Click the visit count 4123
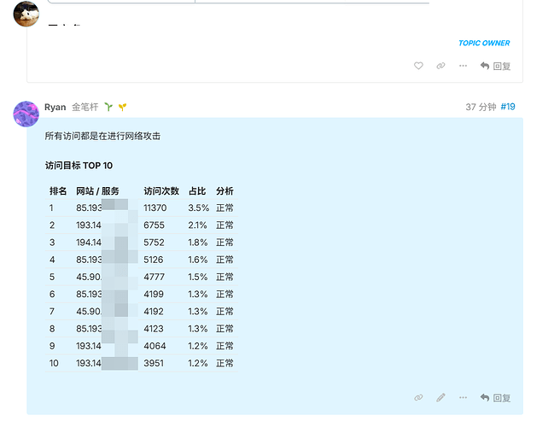This screenshot has height=427, width=548. click(154, 329)
